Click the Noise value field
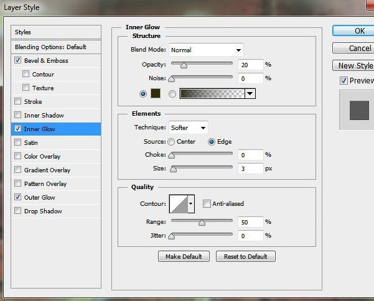Screen dimensions: 374x301 250,78
